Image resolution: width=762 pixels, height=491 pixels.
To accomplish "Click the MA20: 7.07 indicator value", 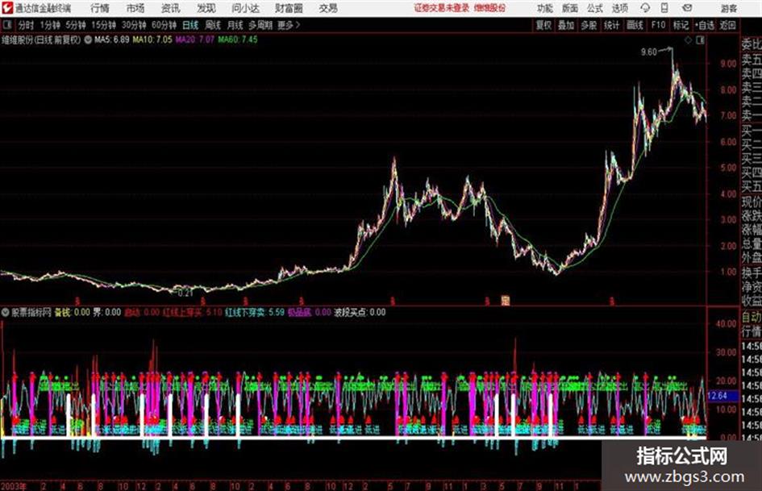I will 195,40.
